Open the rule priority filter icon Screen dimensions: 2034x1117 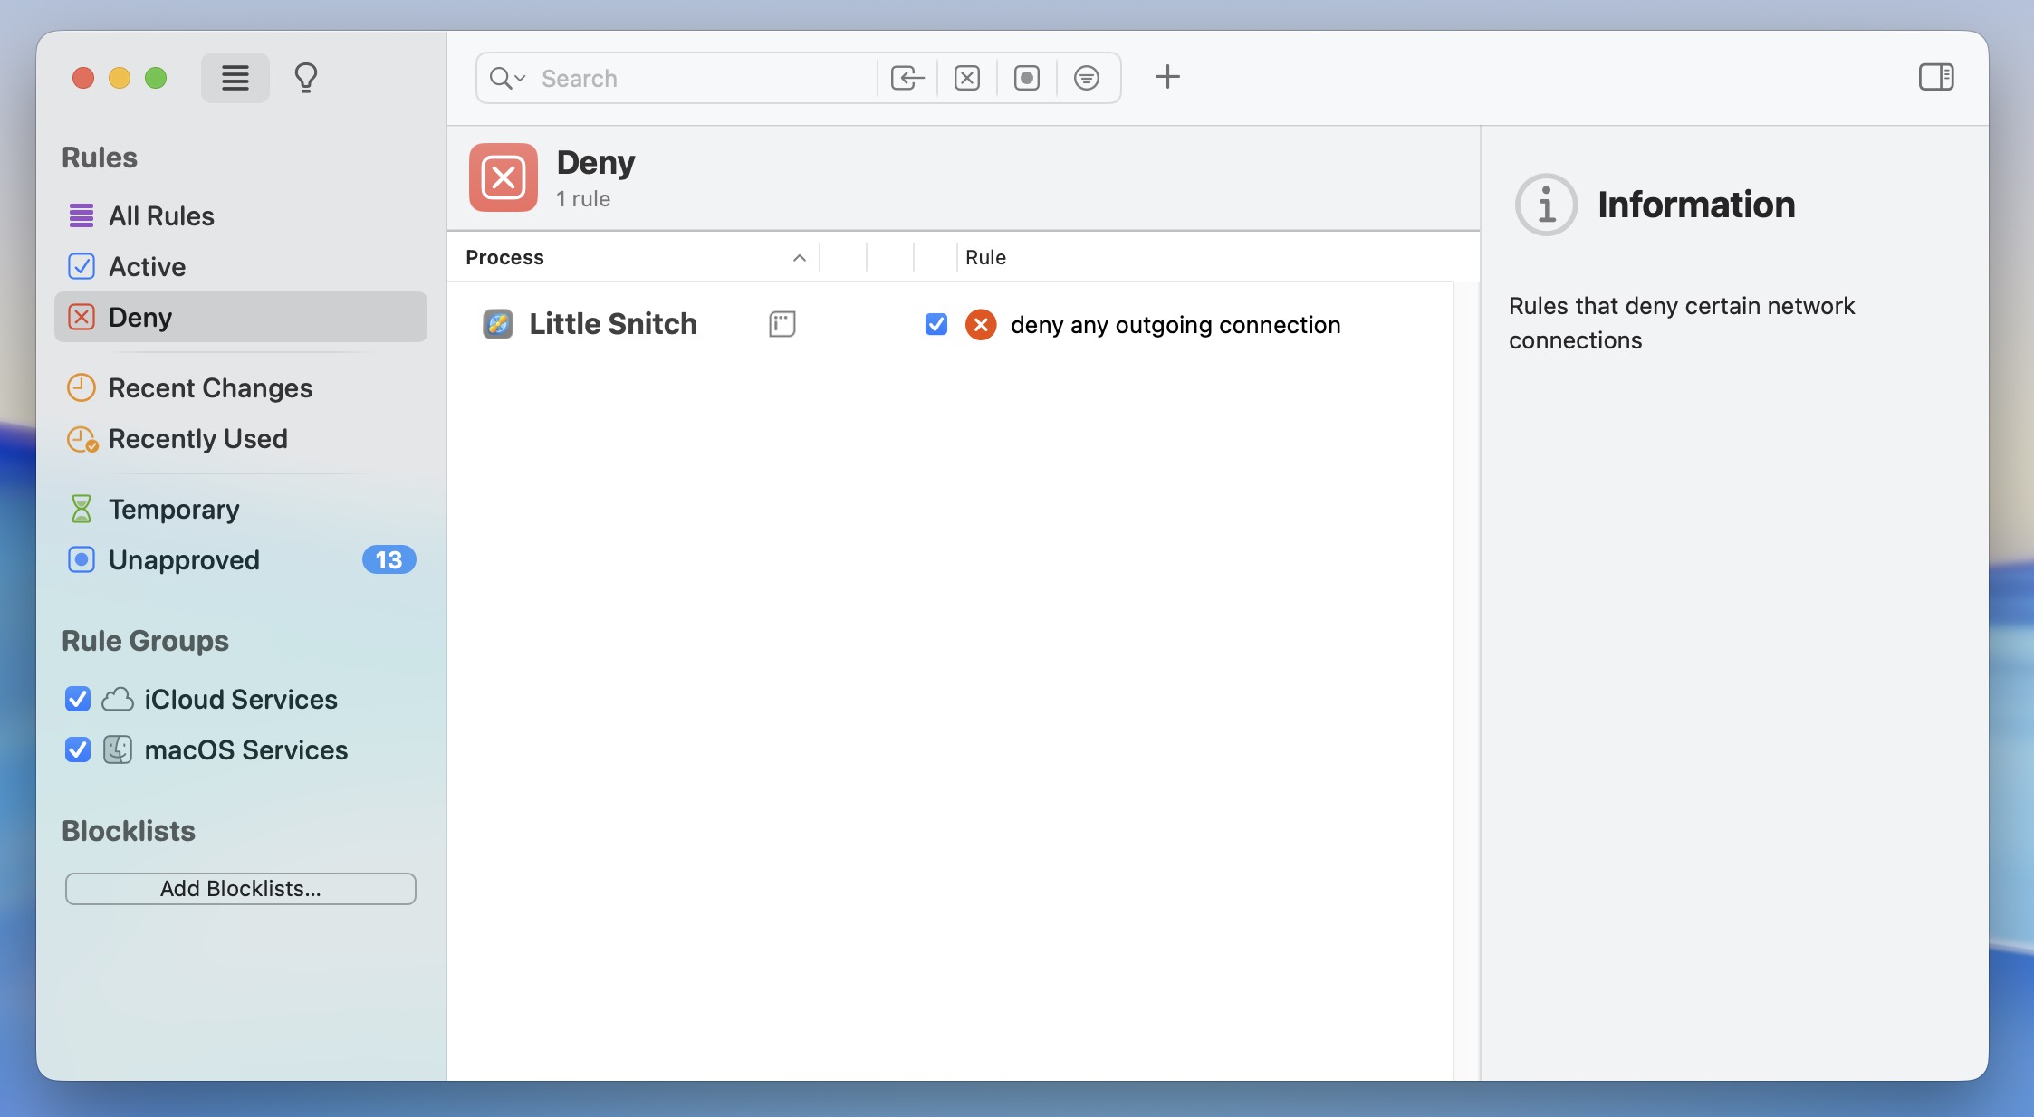pos(1086,78)
